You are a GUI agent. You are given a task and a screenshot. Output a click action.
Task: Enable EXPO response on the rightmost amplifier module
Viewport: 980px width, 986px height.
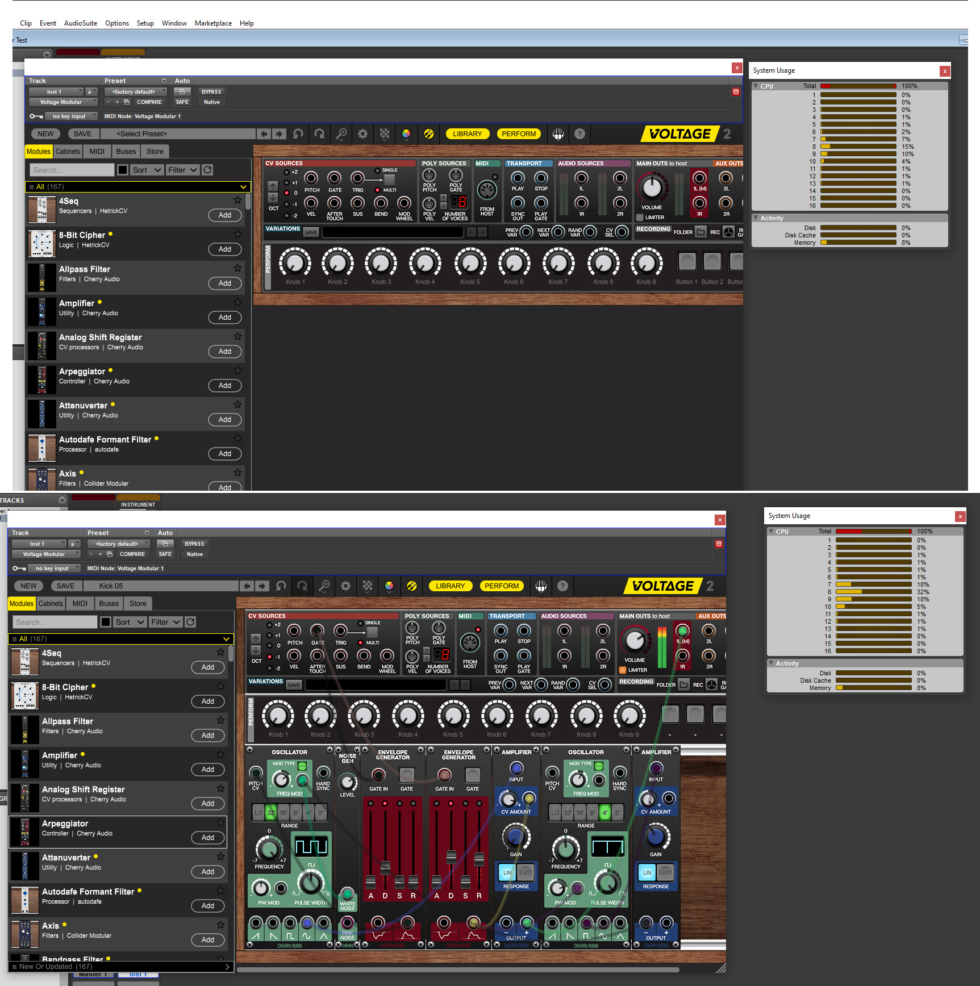click(665, 872)
